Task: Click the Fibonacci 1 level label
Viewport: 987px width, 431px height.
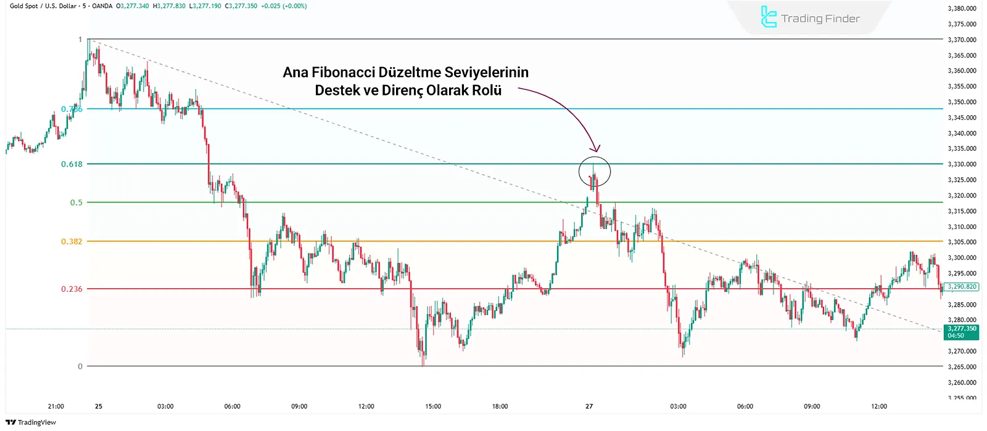Action: tap(80, 39)
